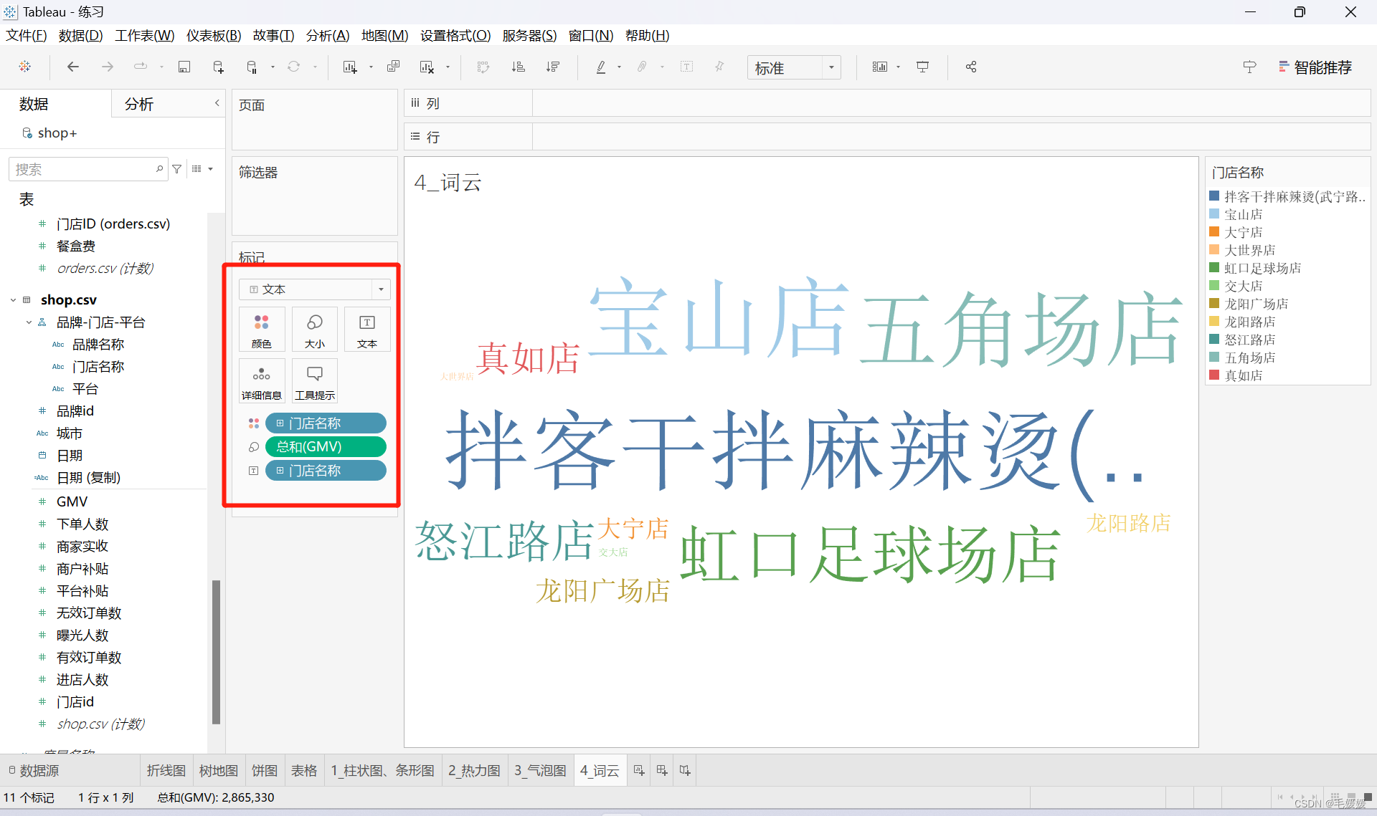Open the 分析(A) menu
Viewport: 1377px width, 816px height.
(x=328, y=35)
